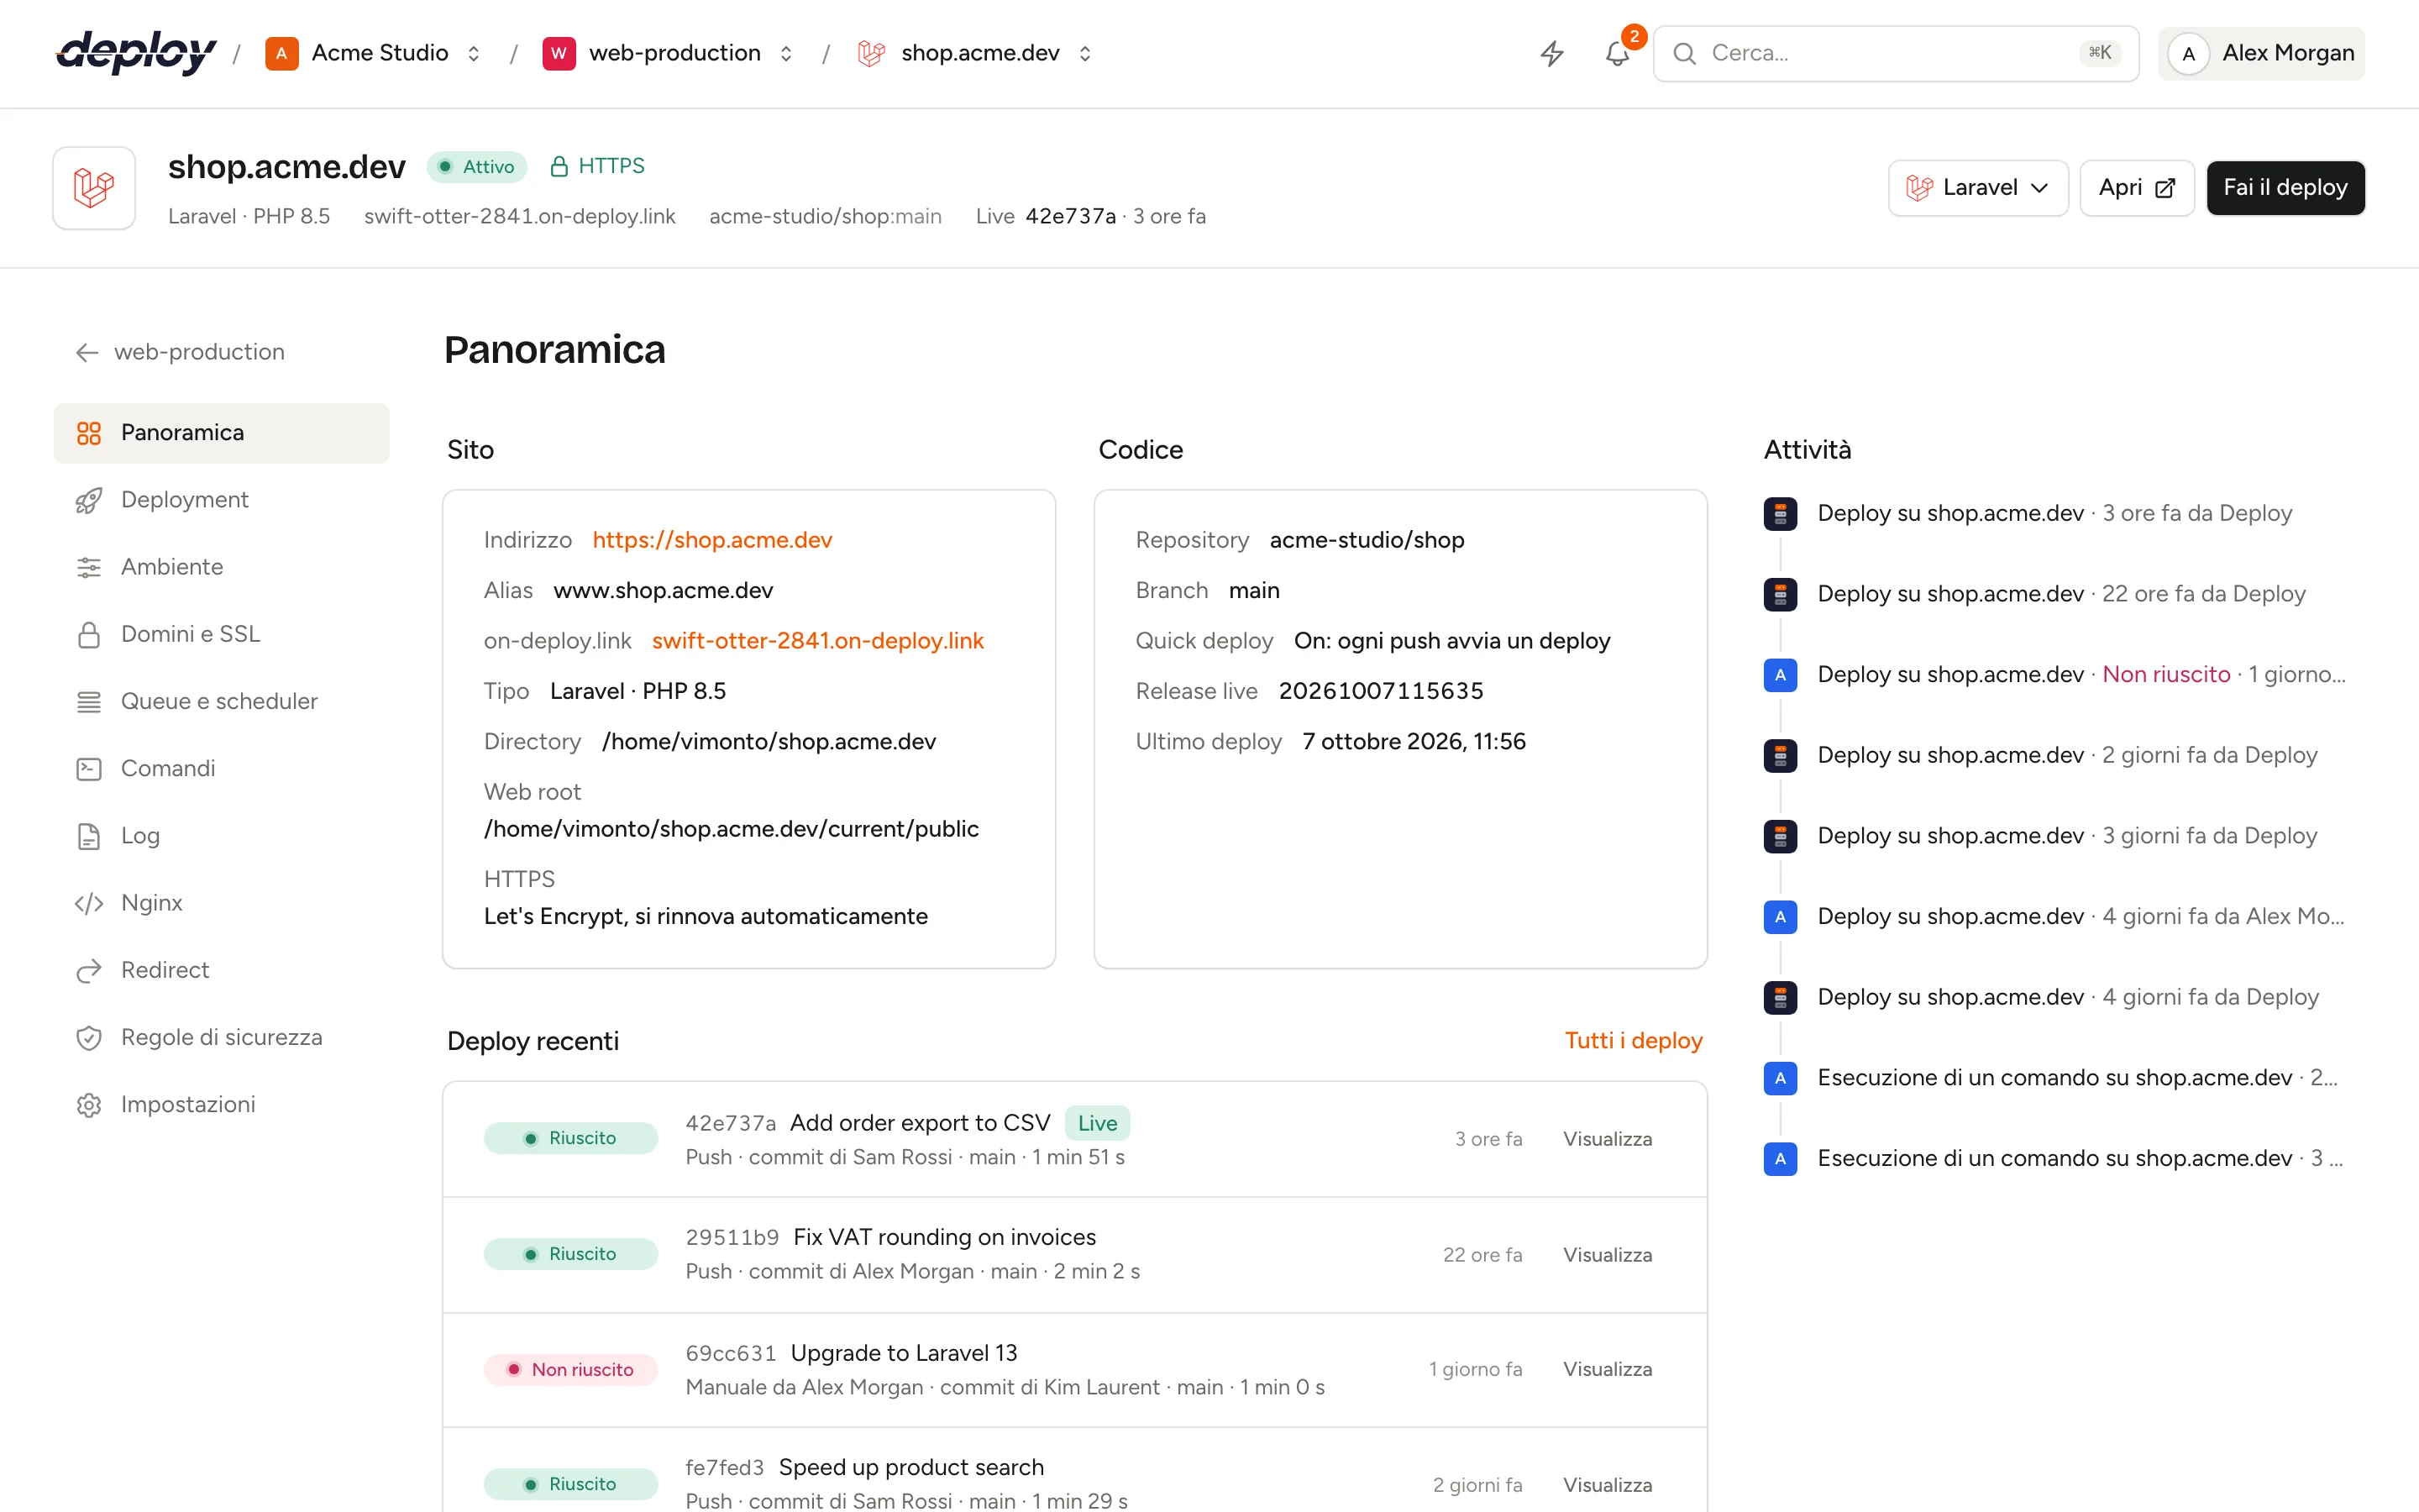2419x1512 pixels.
Task: Click the Apri external link button
Action: click(2136, 188)
